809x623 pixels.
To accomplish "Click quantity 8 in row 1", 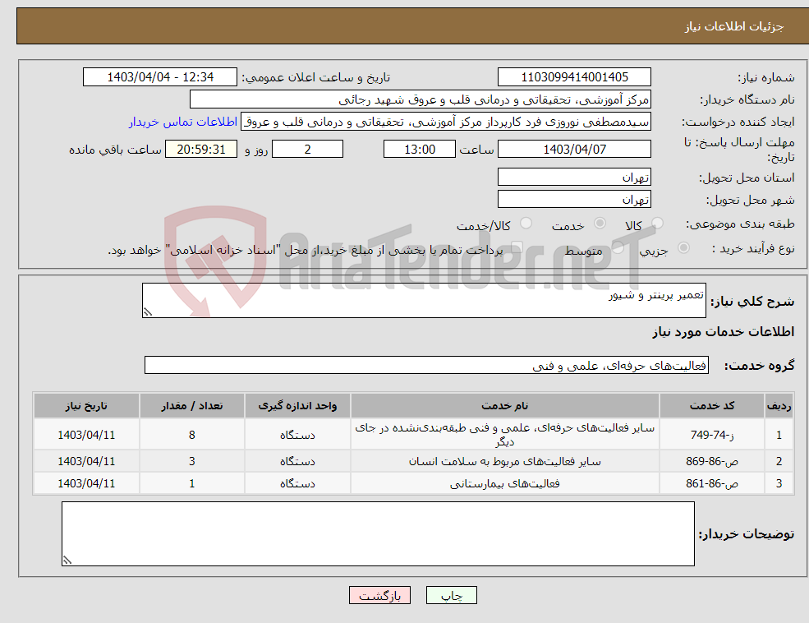I will tap(192, 435).
